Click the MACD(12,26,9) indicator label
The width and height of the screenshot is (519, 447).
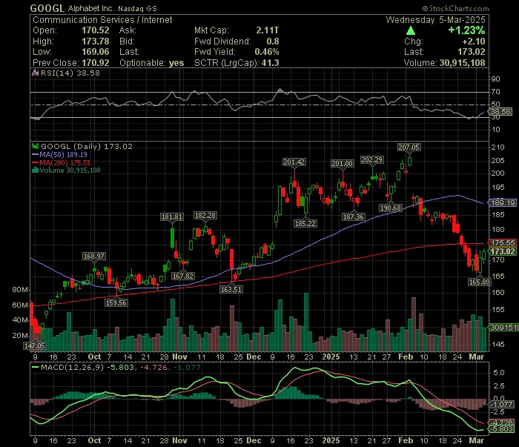click(x=72, y=367)
